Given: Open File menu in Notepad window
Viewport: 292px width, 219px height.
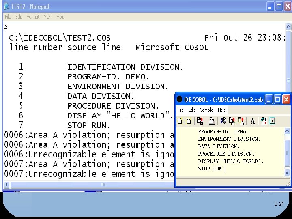Looking at the screenshot, I should 8,17.
